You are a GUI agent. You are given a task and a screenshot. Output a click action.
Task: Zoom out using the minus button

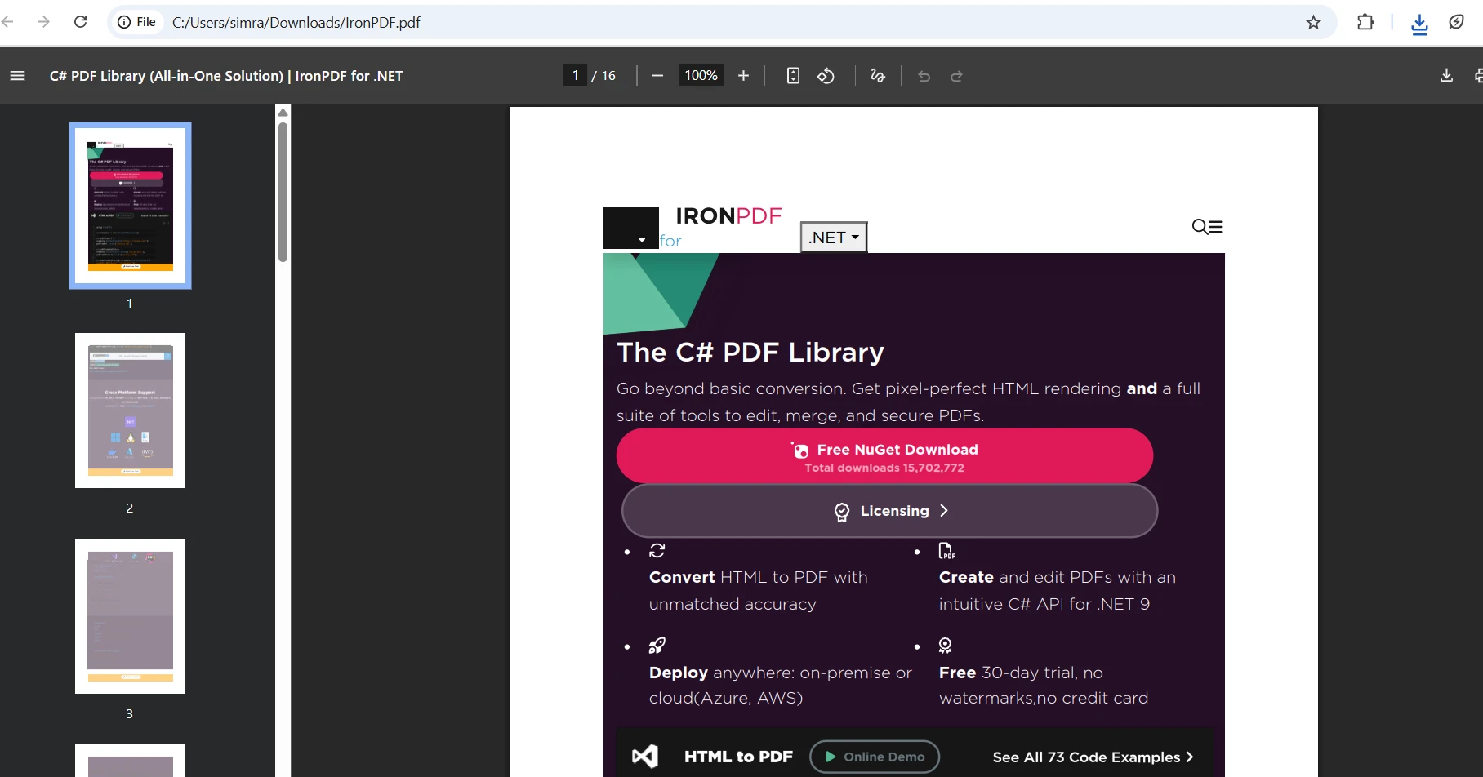click(x=657, y=75)
